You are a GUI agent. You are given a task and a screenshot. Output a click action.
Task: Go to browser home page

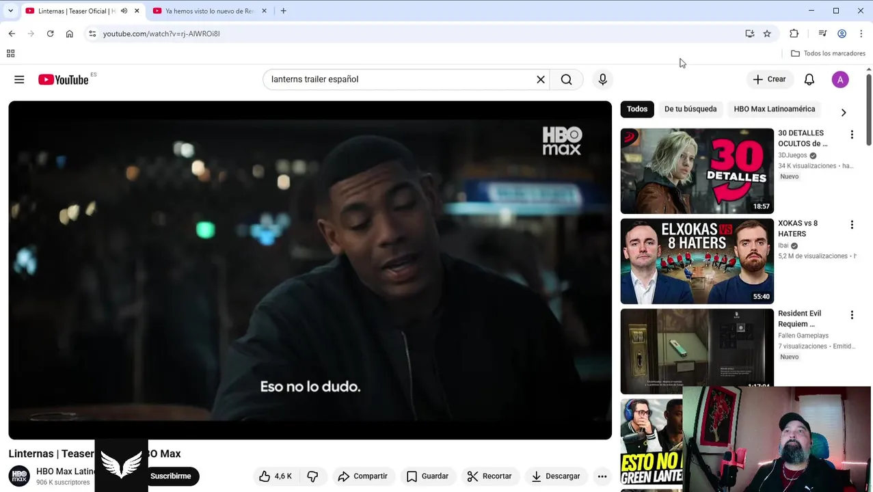click(69, 33)
